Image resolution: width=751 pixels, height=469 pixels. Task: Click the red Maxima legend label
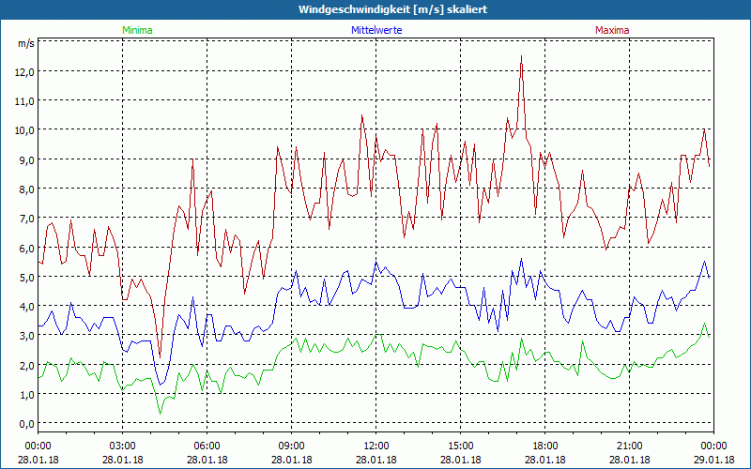[x=612, y=30]
